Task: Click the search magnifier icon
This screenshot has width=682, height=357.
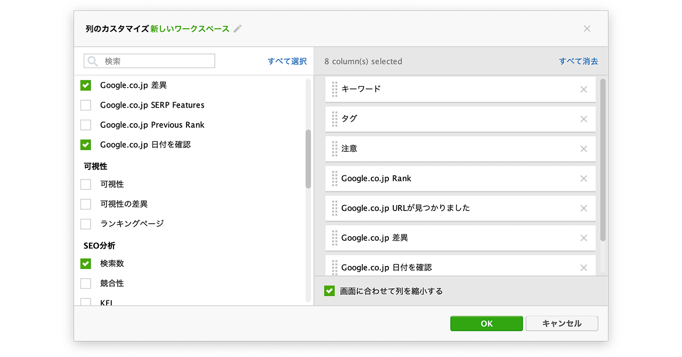Action: (x=93, y=61)
